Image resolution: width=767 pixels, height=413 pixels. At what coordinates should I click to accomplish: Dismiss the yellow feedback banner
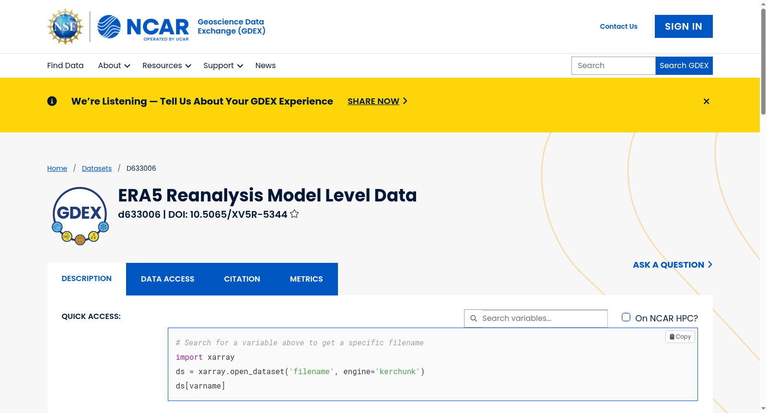706,101
